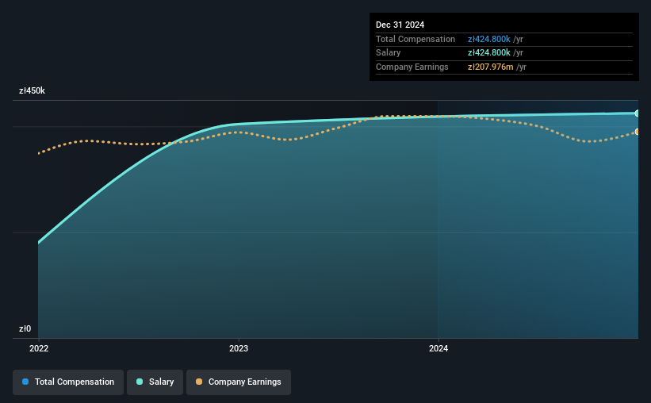This screenshot has height=403, width=651.
Task: Select the salary endpoint marker at Dec 2024
Action: (x=637, y=113)
